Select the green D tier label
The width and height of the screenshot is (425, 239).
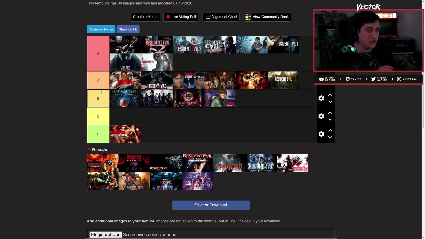[98, 134]
